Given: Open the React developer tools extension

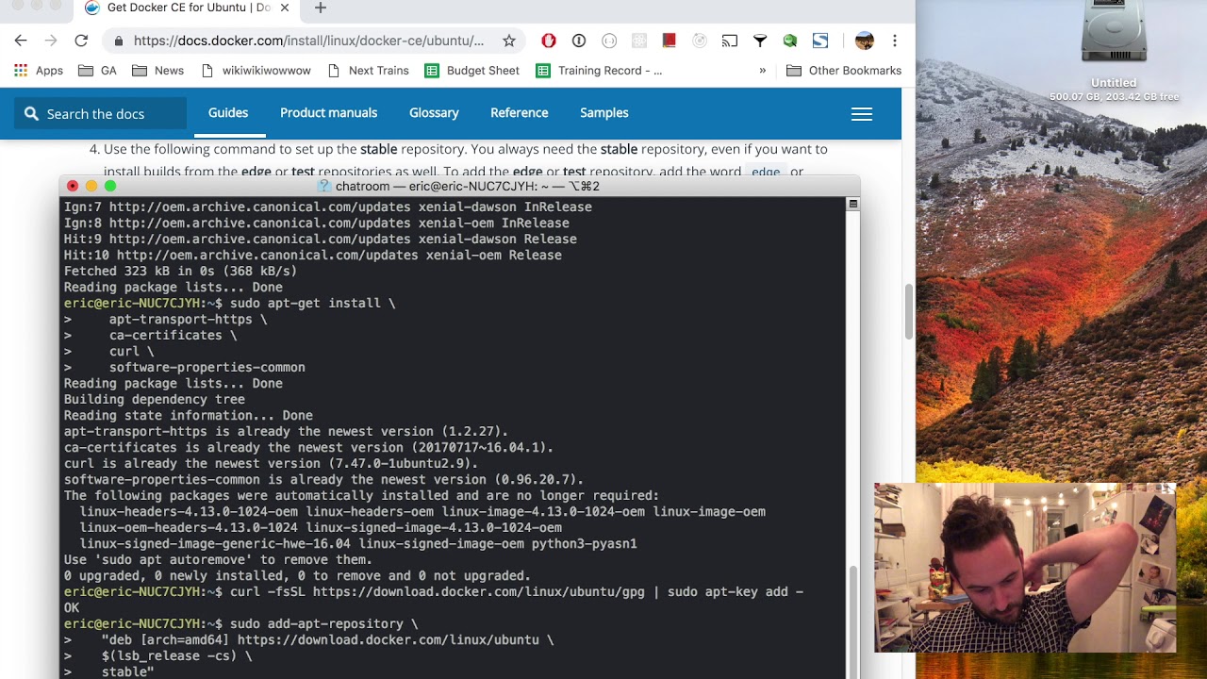Looking at the screenshot, I should click(x=639, y=41).
